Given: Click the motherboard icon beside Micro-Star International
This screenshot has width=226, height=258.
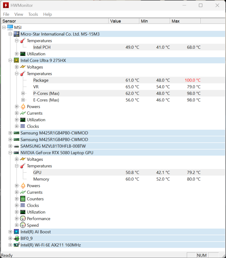Looking at the screenshot, I should (16, 34).
